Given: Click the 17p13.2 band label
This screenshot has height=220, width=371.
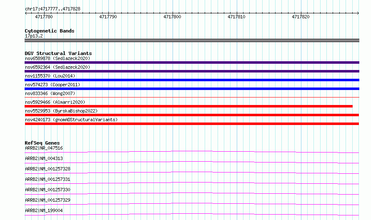Looking at the screenshot, I should [x=34, y=36].
